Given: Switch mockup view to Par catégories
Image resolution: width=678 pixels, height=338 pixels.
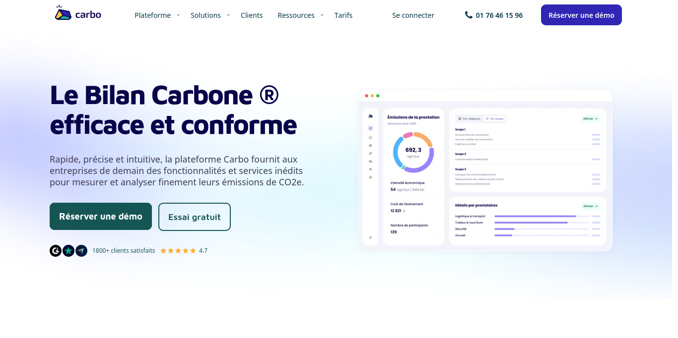Looking at the screenshot, I should (470, 119).
